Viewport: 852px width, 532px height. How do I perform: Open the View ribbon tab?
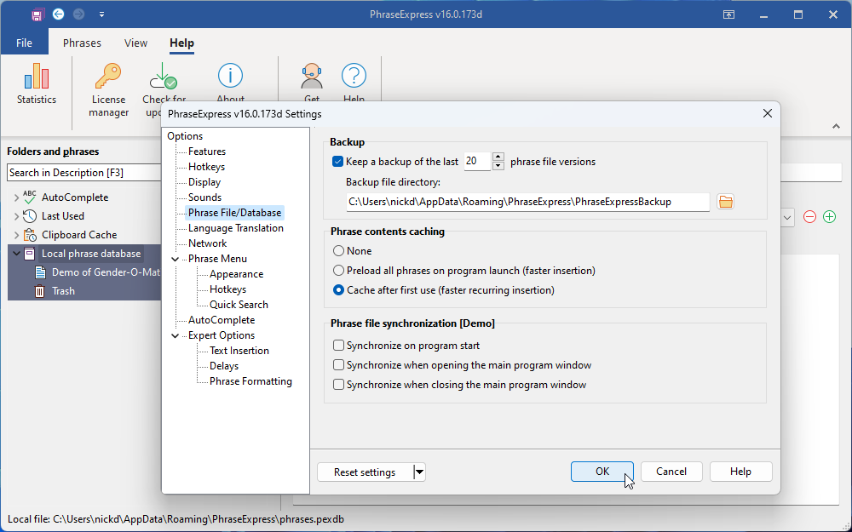(x=135, y=43)
